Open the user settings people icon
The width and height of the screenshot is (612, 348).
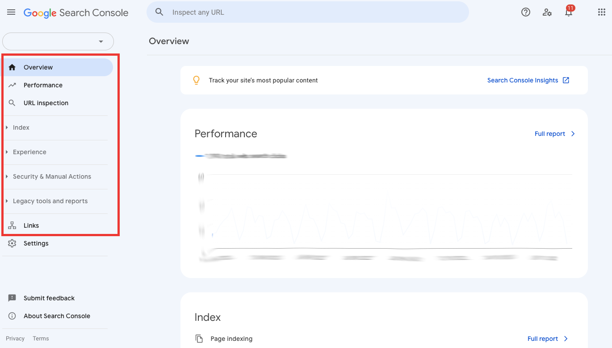coord(547,12)
